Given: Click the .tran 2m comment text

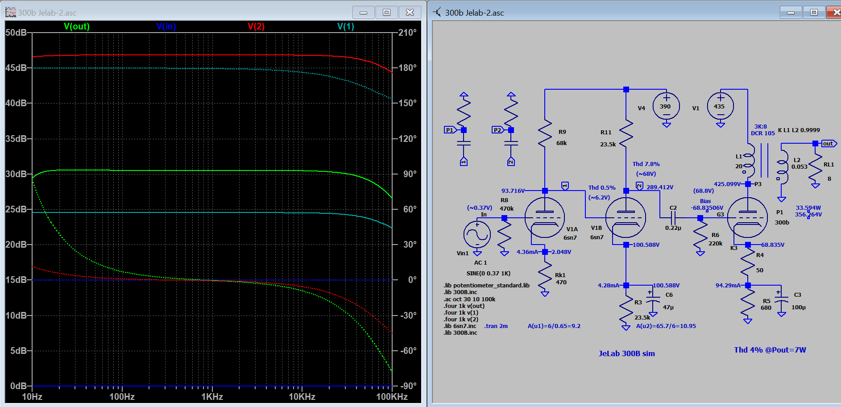Looking at the screenshot, I should pos(496,326).
